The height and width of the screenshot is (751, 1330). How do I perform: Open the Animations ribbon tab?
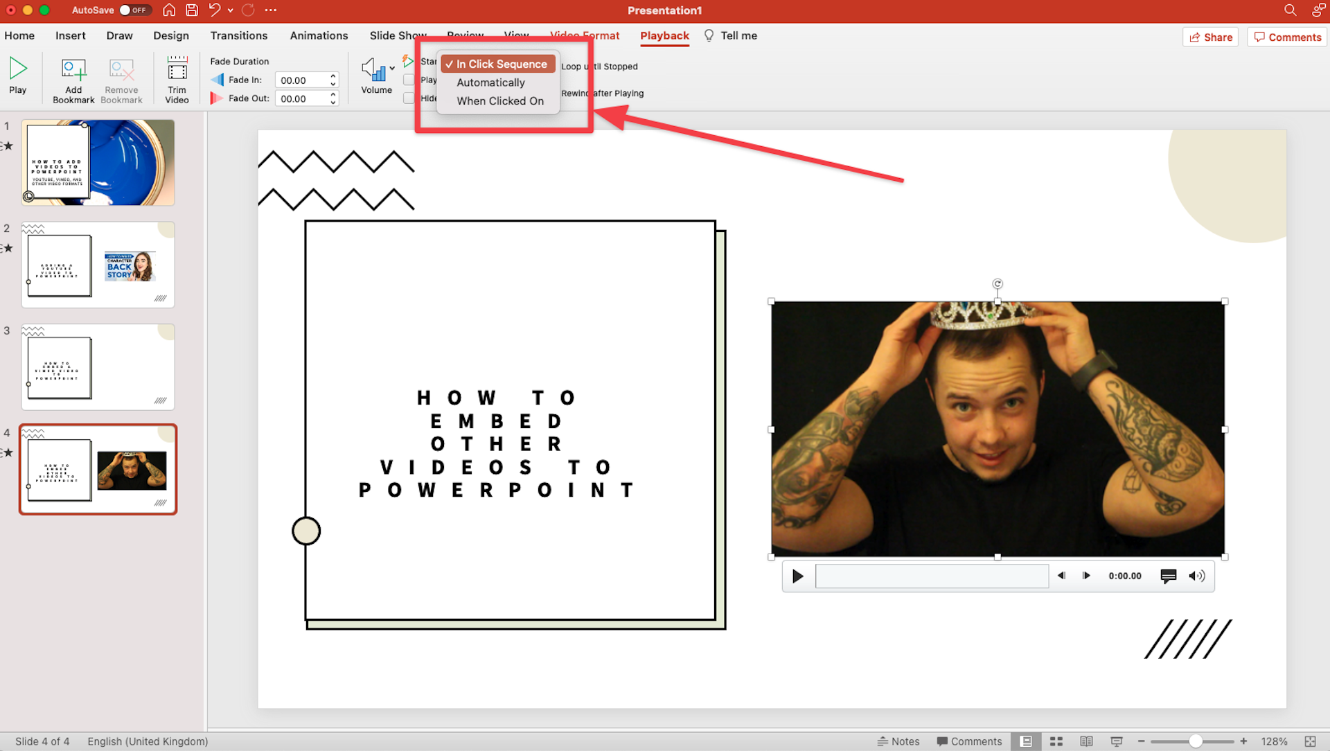319,35
